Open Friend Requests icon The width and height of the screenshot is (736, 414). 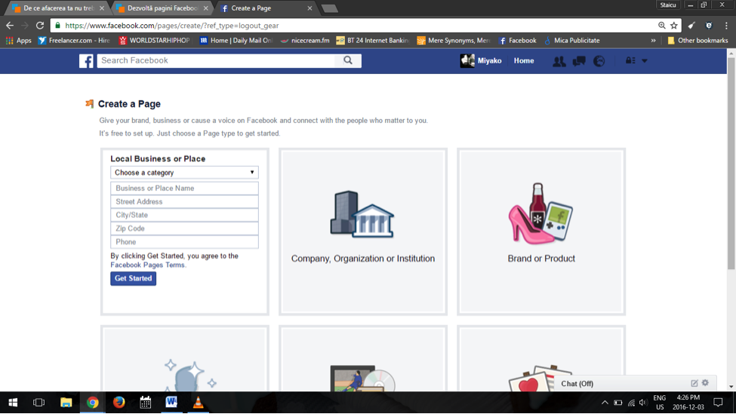[x=559, y=61]
